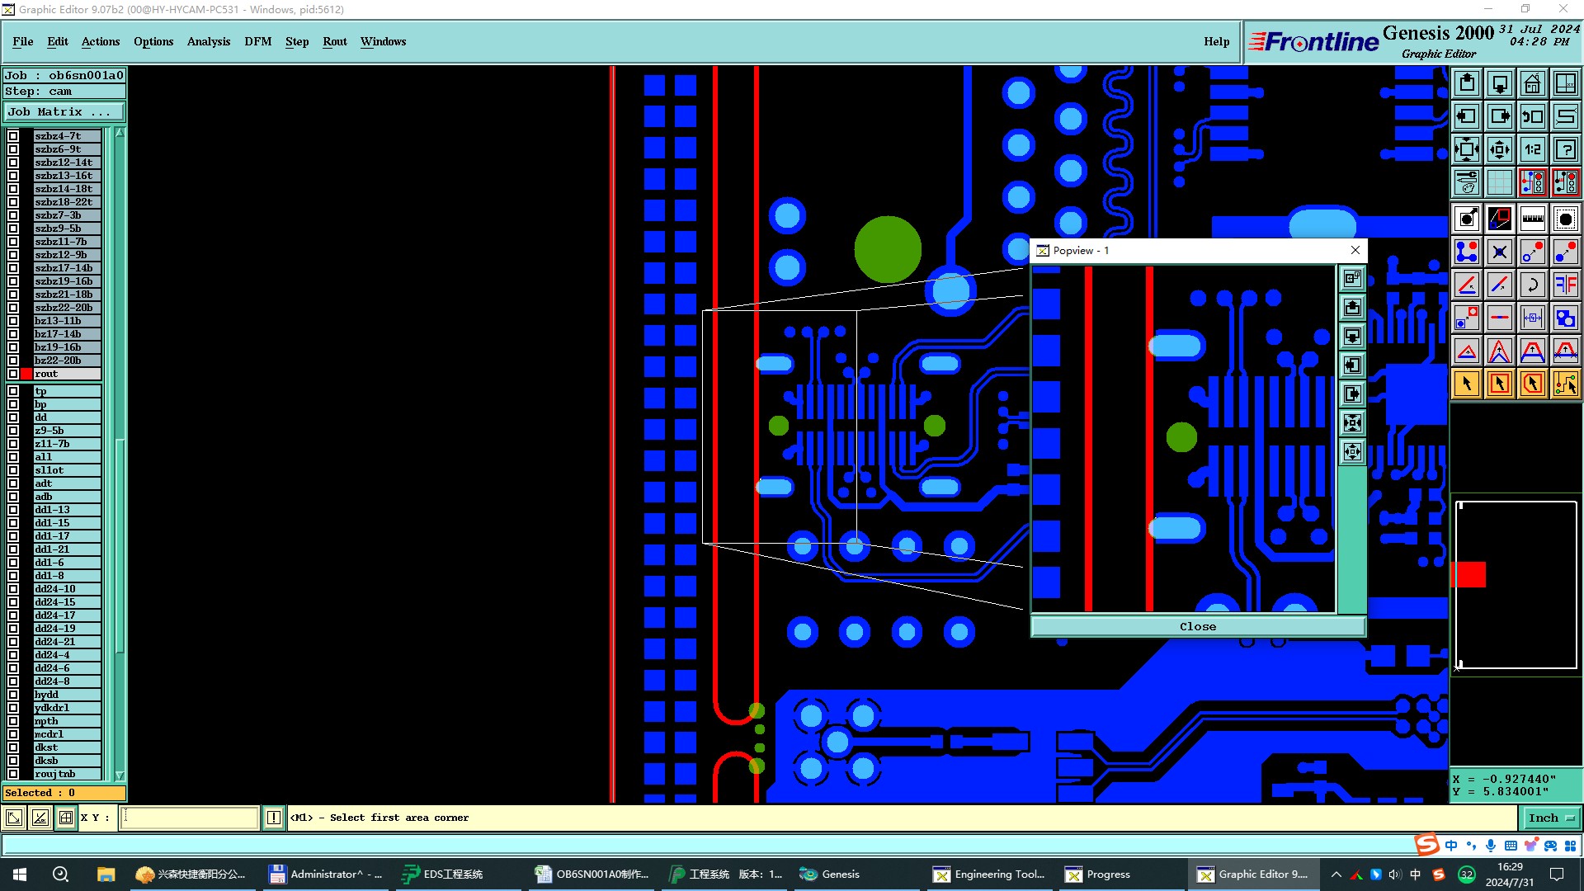Image resolution: width=1584 pixels, height=891 pixels.
Task: Open the Inch units dropdown
Action: point(1551,818)
